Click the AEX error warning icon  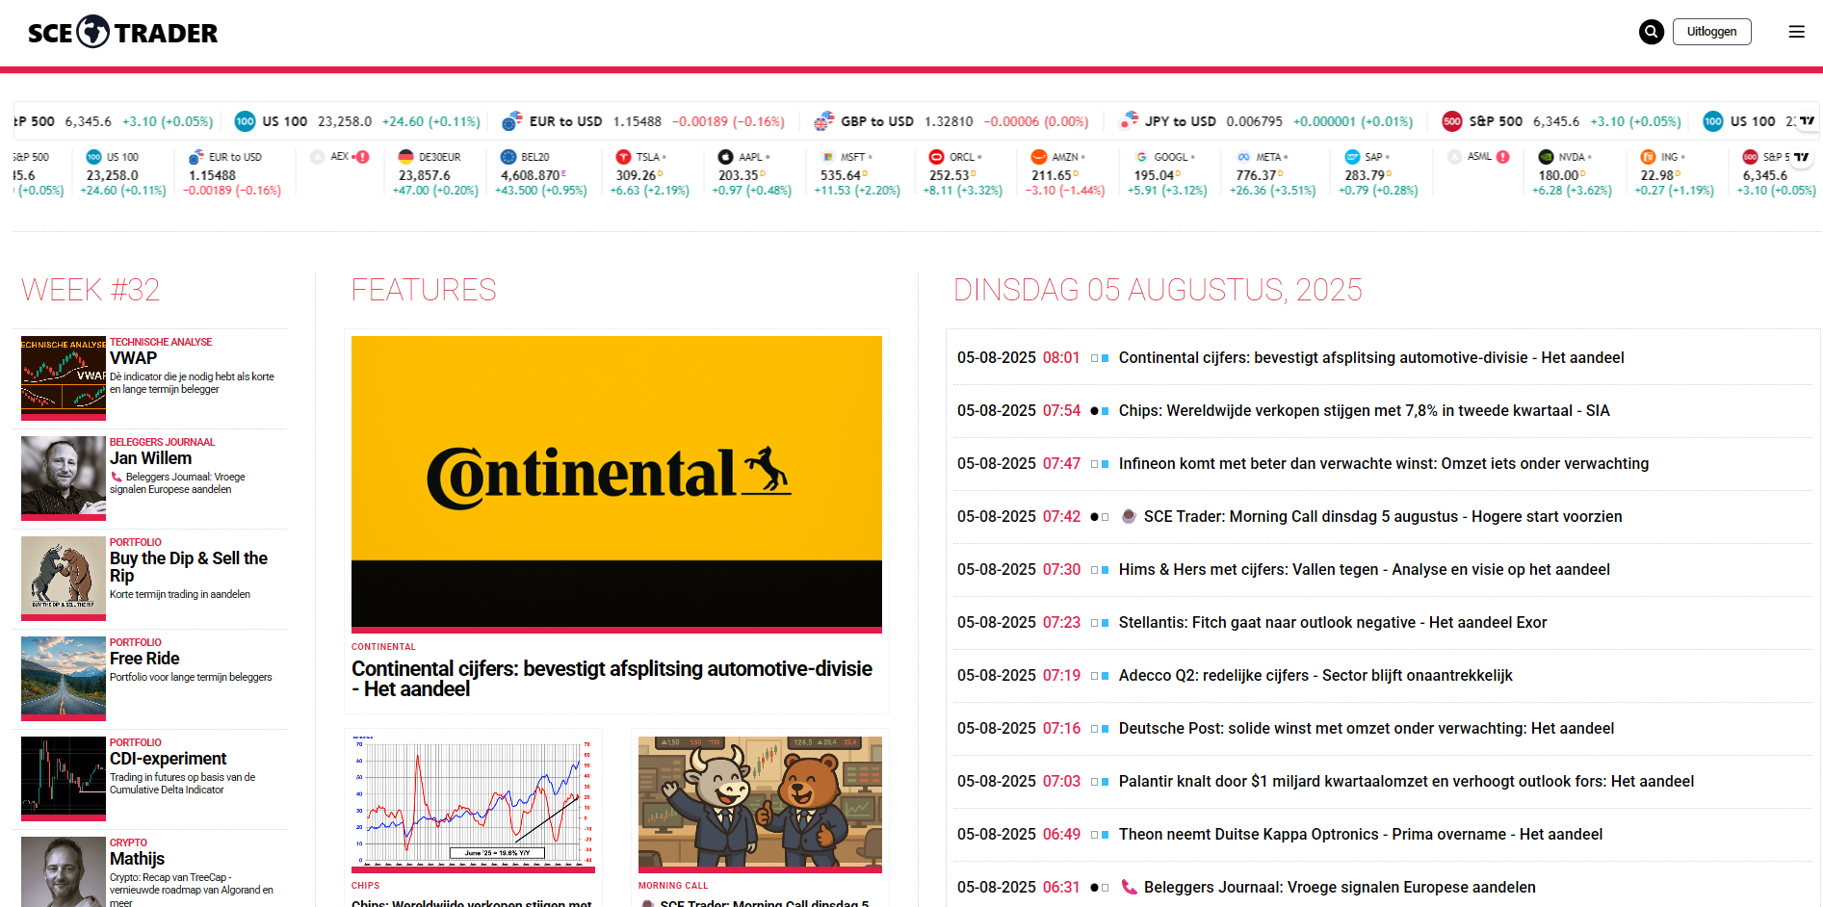363,156
